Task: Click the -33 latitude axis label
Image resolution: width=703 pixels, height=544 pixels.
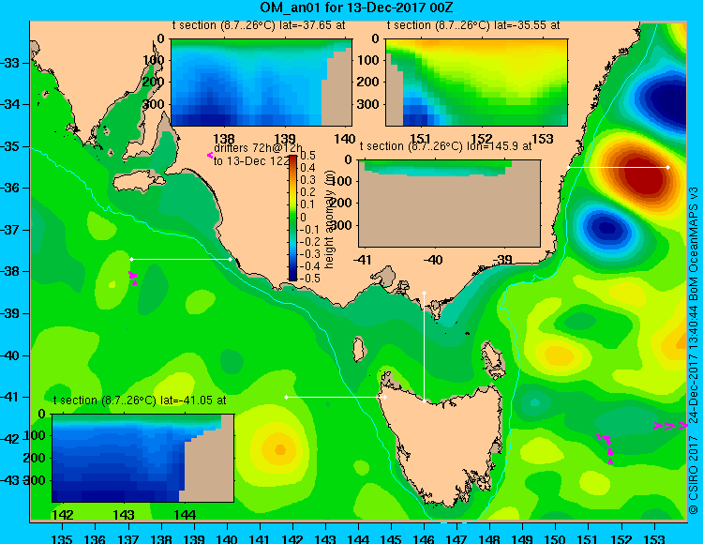Action: [10, 63]
